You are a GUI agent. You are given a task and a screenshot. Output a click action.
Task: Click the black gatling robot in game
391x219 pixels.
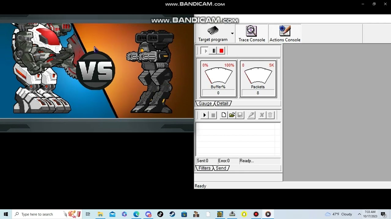[x=151, y=71]
